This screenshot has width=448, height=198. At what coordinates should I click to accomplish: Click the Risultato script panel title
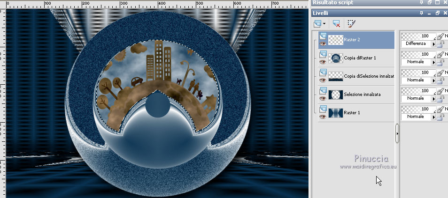click(x=333, y=3)
